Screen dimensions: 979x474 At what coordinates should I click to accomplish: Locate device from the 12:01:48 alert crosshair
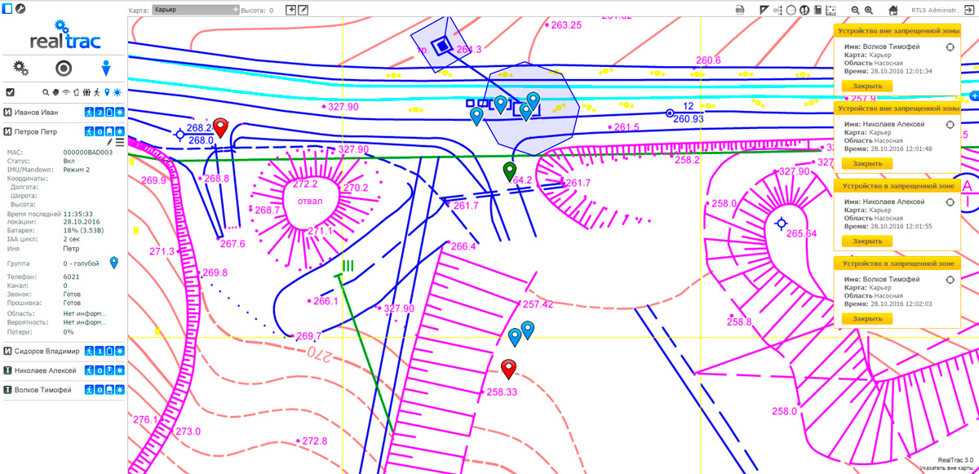tap(950, 124)
